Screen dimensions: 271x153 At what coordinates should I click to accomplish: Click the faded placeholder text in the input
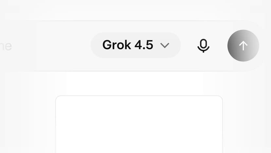pyautogui.click(x=6, y=46)
